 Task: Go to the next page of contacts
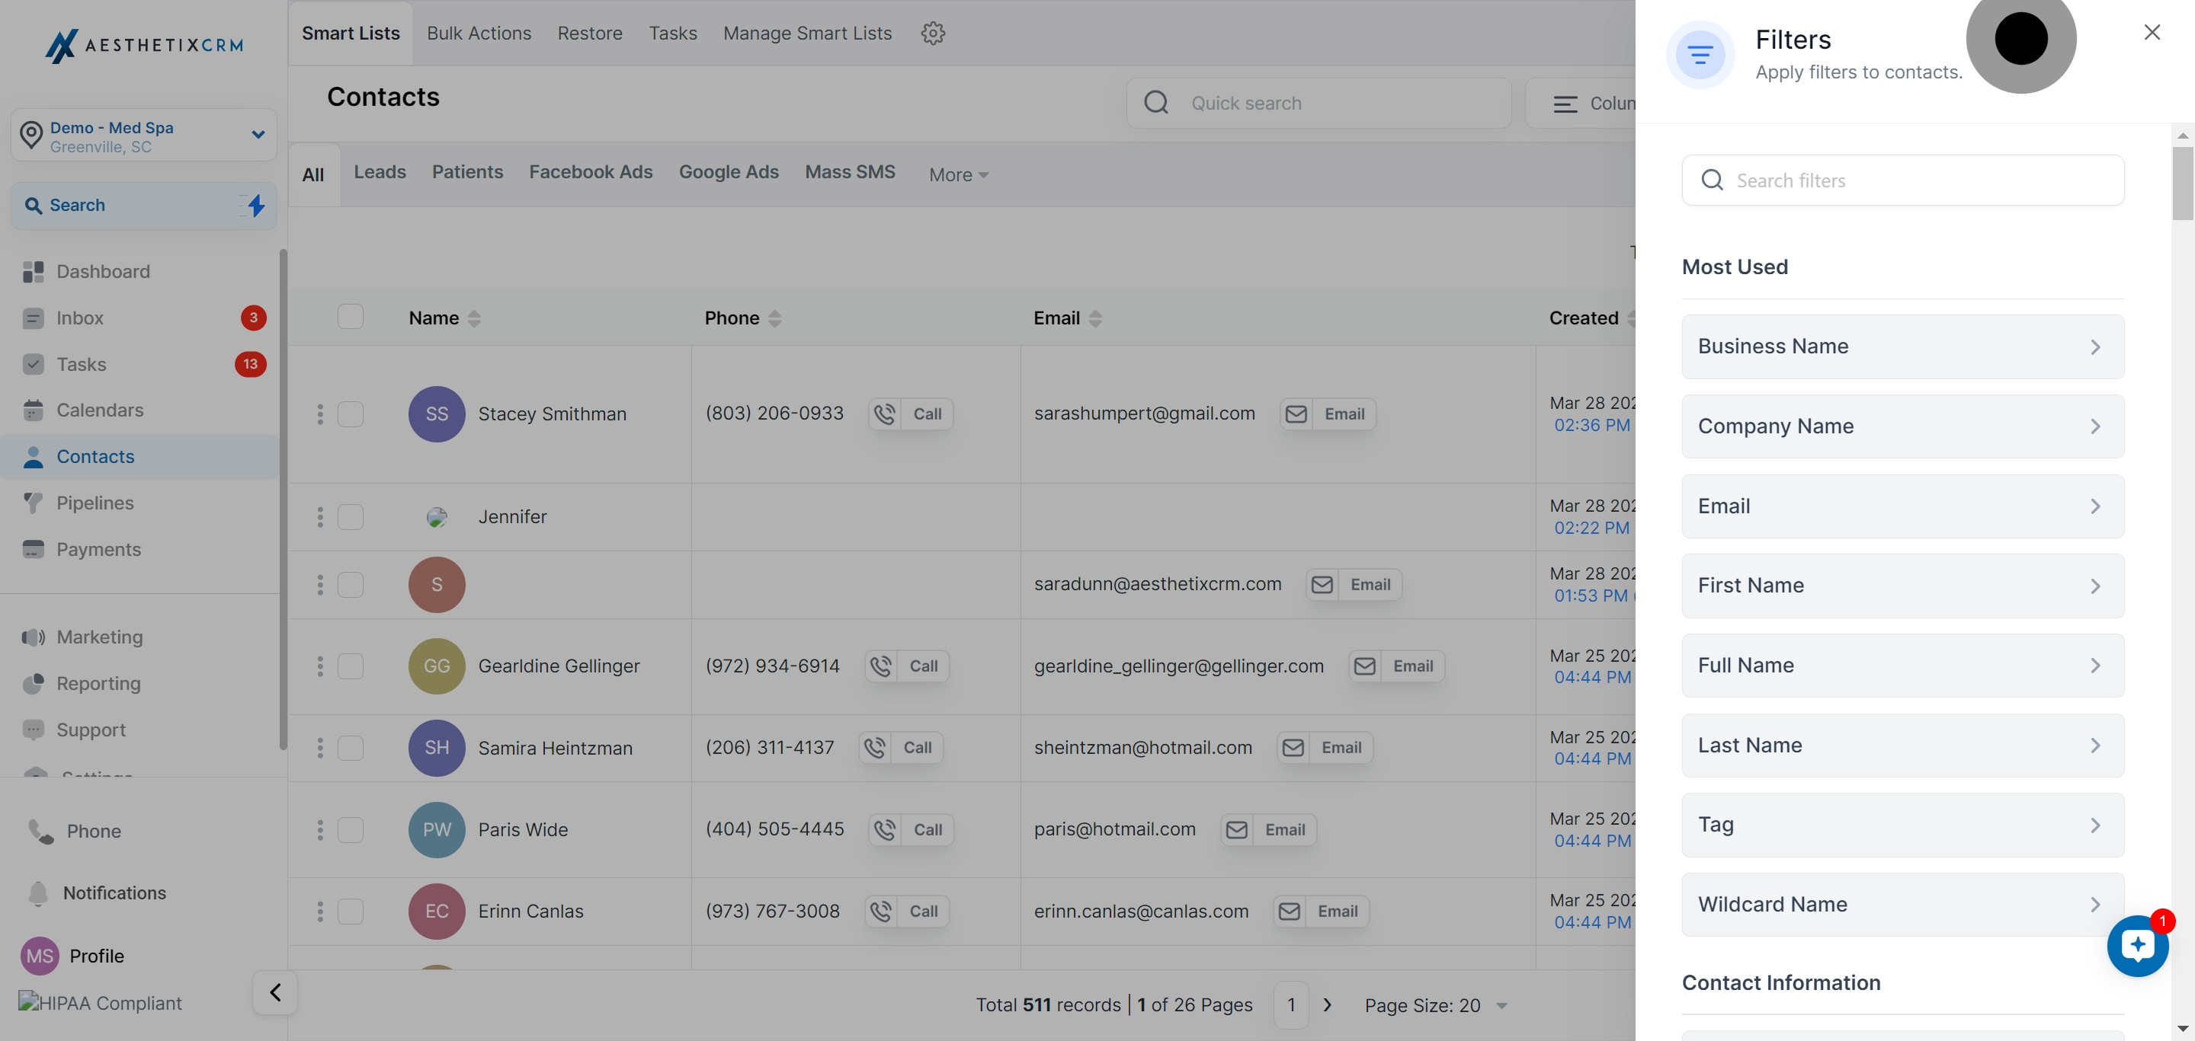(1327, 1005)
